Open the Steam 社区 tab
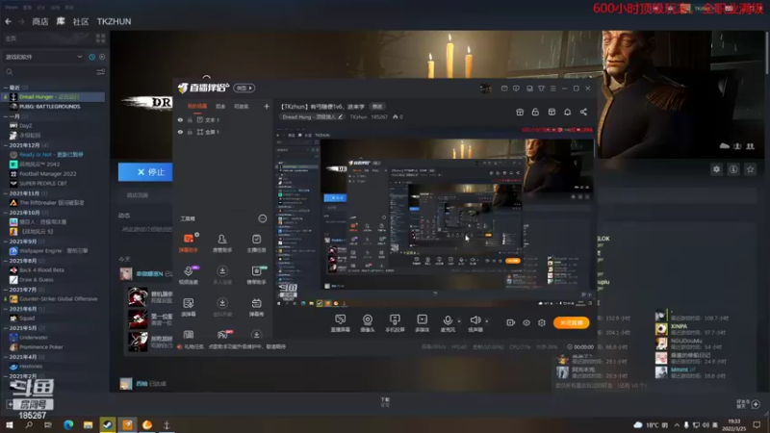Screen dimensions: 770x433 click(81, 21)
